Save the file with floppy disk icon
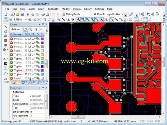 point(22,14)
